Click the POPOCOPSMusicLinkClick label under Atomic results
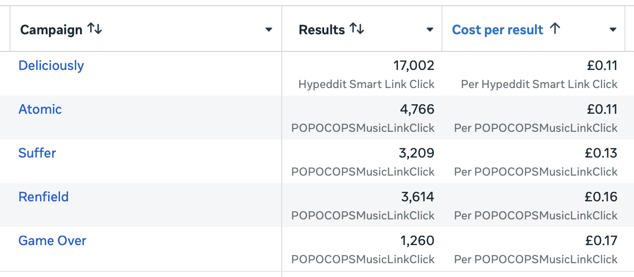Viewport: 634px width, 277px height. pyautogui.click(x=363, y=128)
